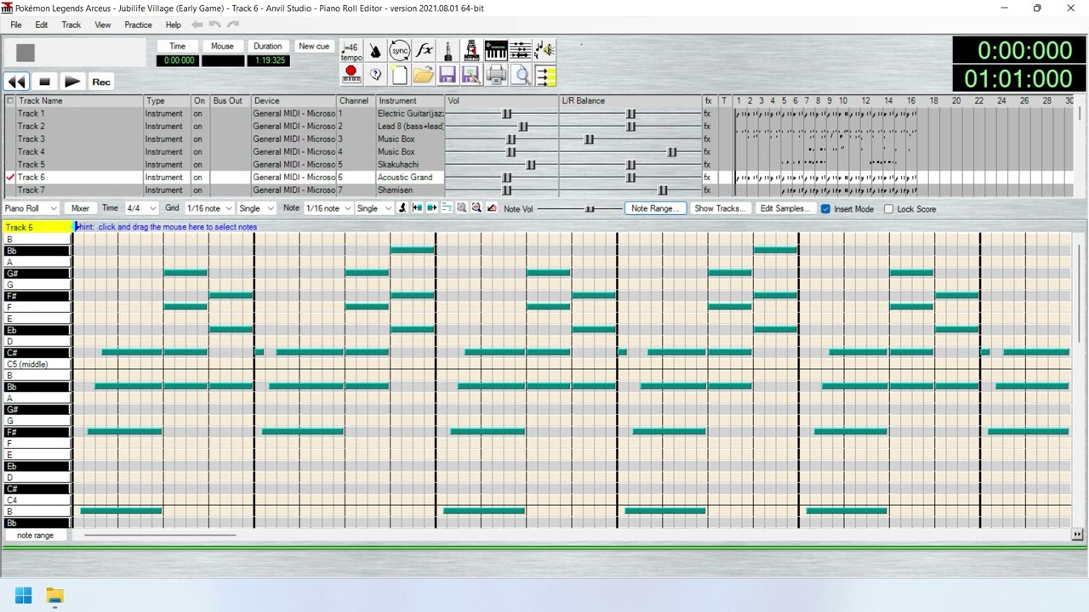The width and height of the screenshot is (1089, 612).
Task: Click the Edit Samples... button
Action: point(784,208)
